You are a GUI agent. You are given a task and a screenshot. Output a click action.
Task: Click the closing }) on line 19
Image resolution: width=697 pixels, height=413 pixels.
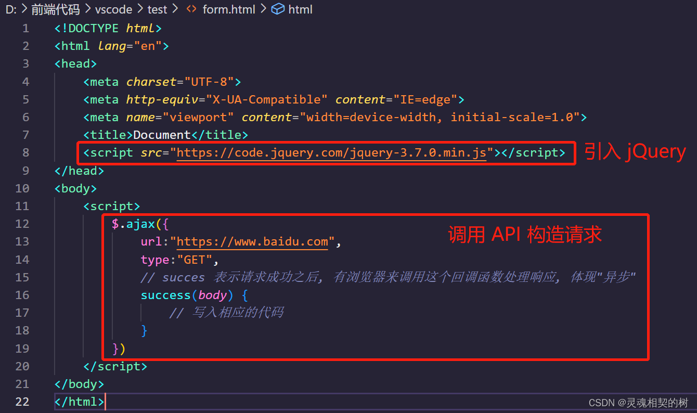click(x=119, y=349)
